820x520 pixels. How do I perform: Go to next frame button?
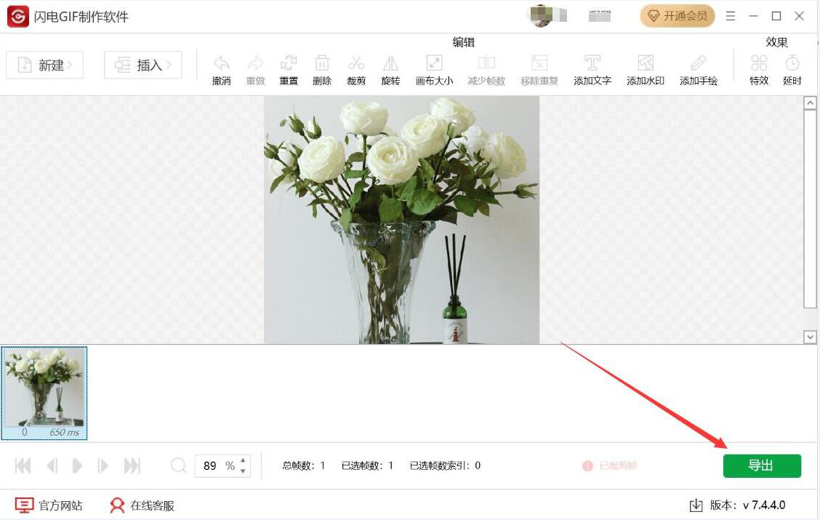pyautogui.click(x=102, y=465)
